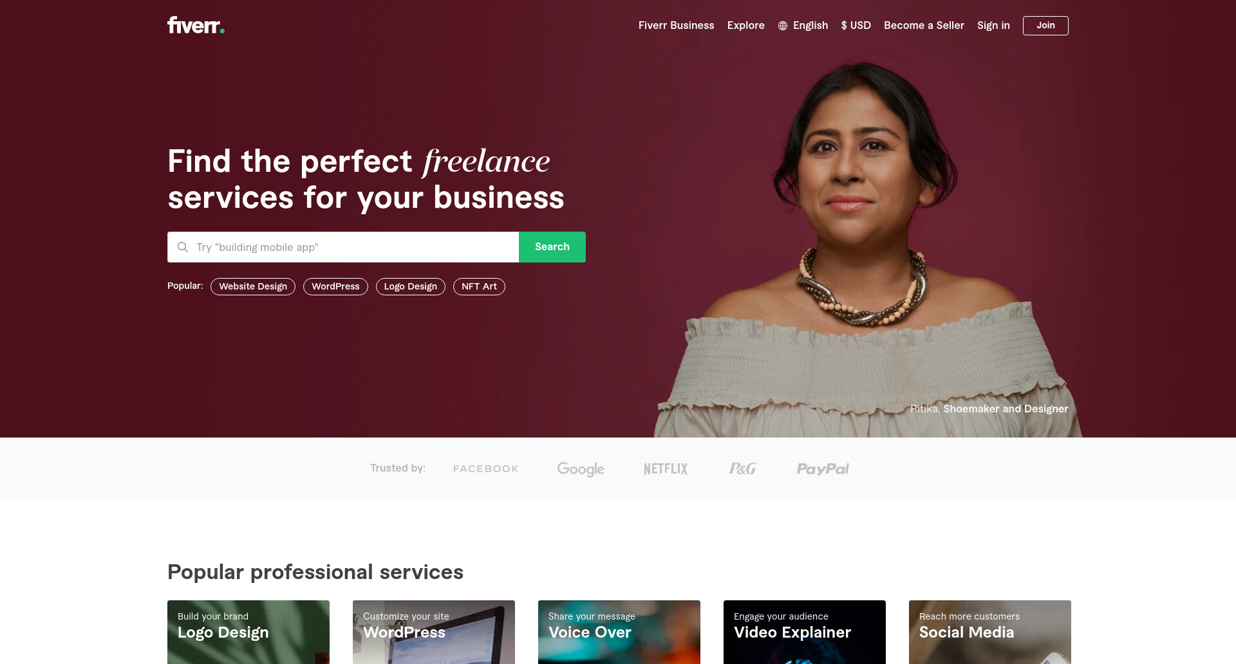1236x664 pixels.
Task: Click the P&G trusted-by logo
Action: 742,469
